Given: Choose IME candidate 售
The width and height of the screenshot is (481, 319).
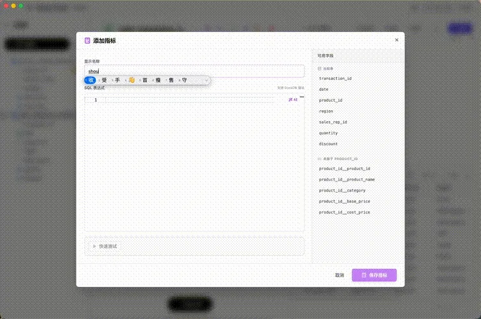Looking at the screenshot, I should 171,80.
